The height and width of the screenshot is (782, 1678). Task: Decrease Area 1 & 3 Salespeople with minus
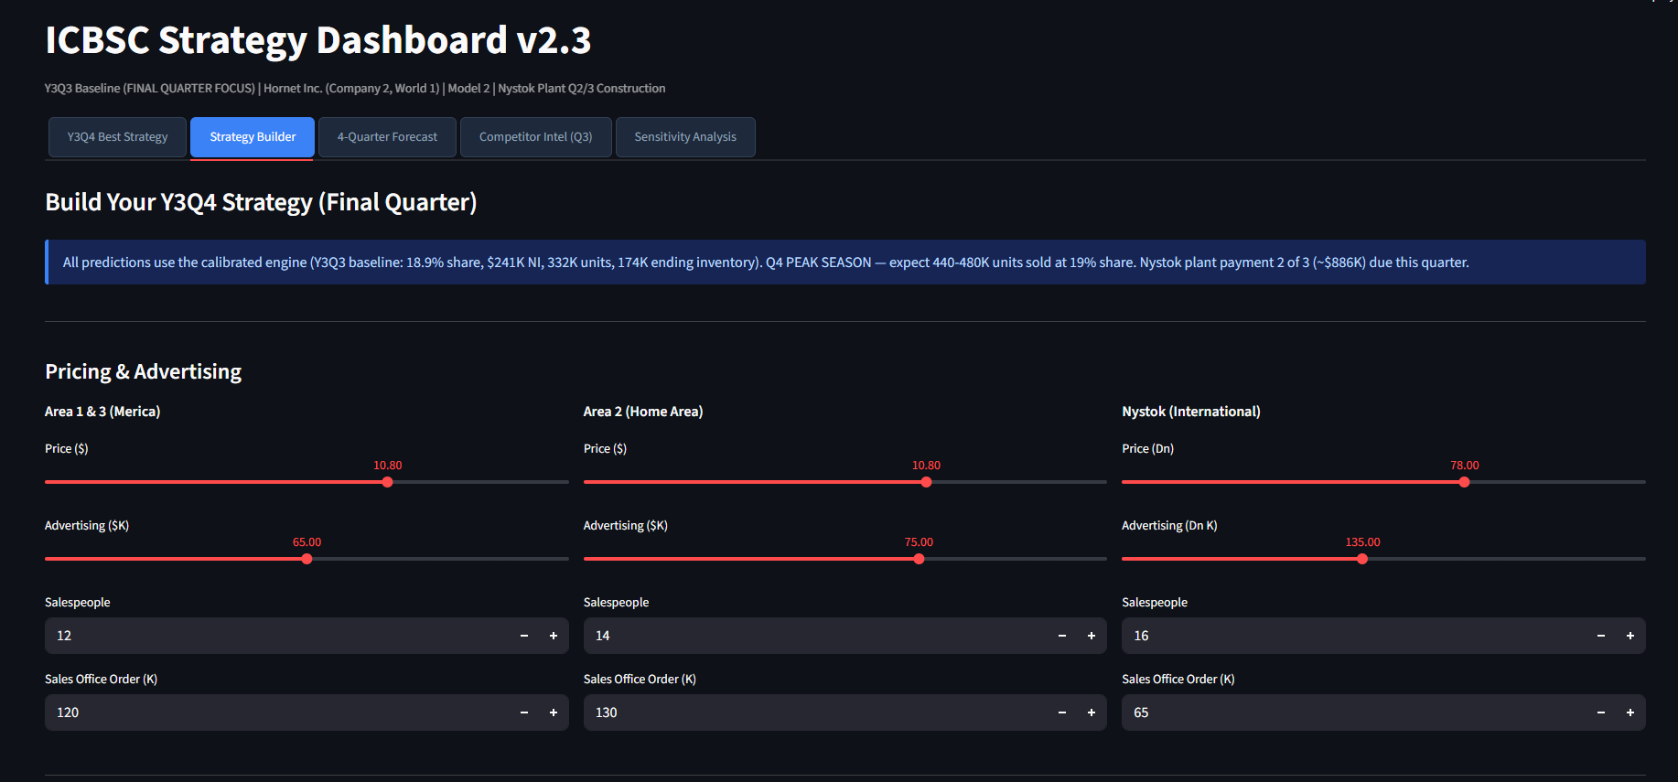coord(524,636)
